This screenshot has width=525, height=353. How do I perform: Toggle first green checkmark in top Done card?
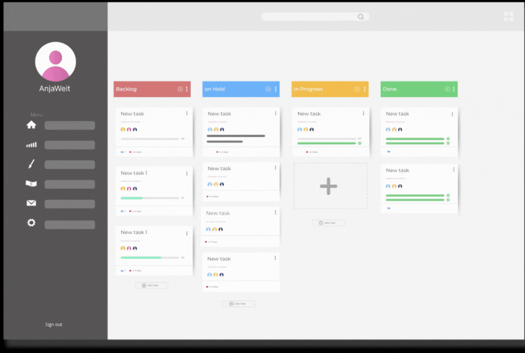[448, 139]
